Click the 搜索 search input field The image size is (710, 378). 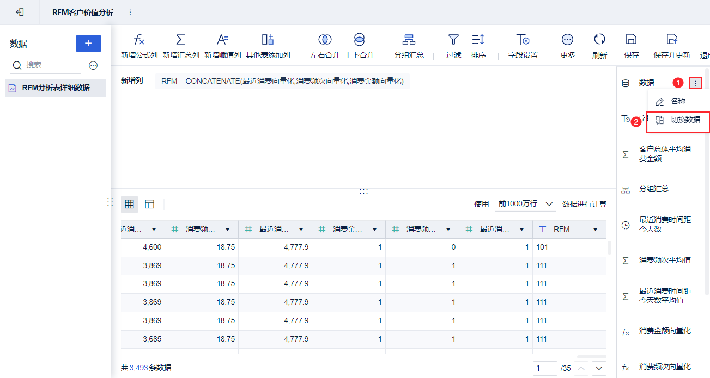pyautogui.click(x=52, y=65)
